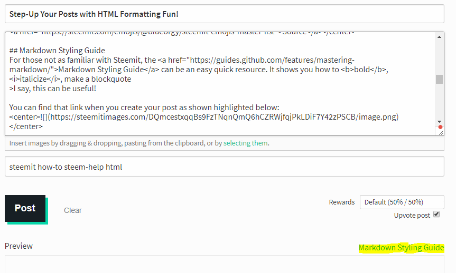Click the tags field with 'steemit how-to steem-help html'

pos(224,167)
